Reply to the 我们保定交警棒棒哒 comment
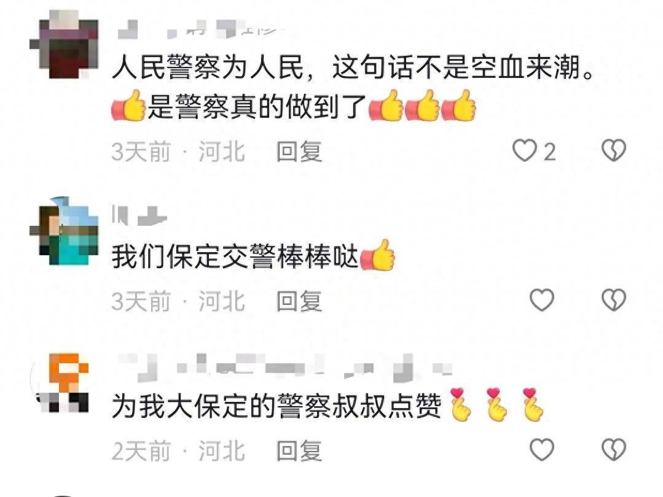The image size is (663, 497). (299, 301)
